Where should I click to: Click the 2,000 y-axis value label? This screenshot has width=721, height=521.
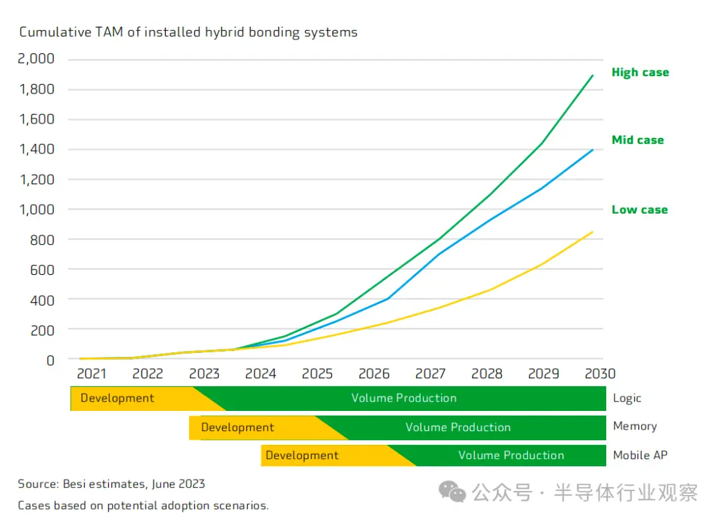point(36,59)
